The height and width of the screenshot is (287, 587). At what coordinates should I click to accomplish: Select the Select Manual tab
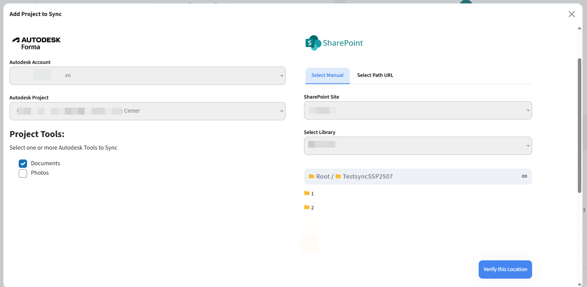click(x=327, y=75)
